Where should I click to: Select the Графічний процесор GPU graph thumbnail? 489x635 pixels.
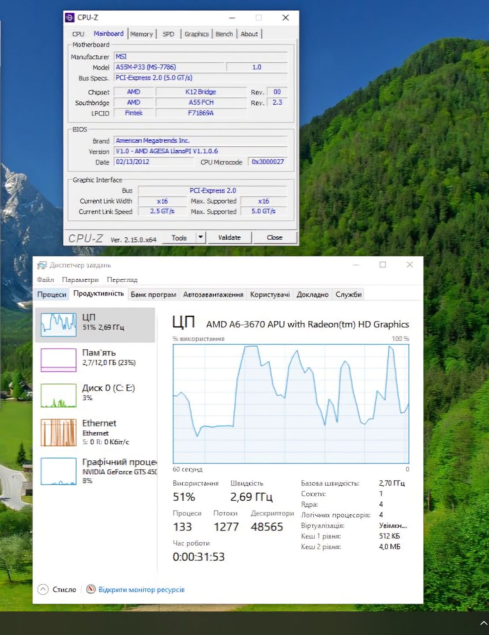coord(58,471)
